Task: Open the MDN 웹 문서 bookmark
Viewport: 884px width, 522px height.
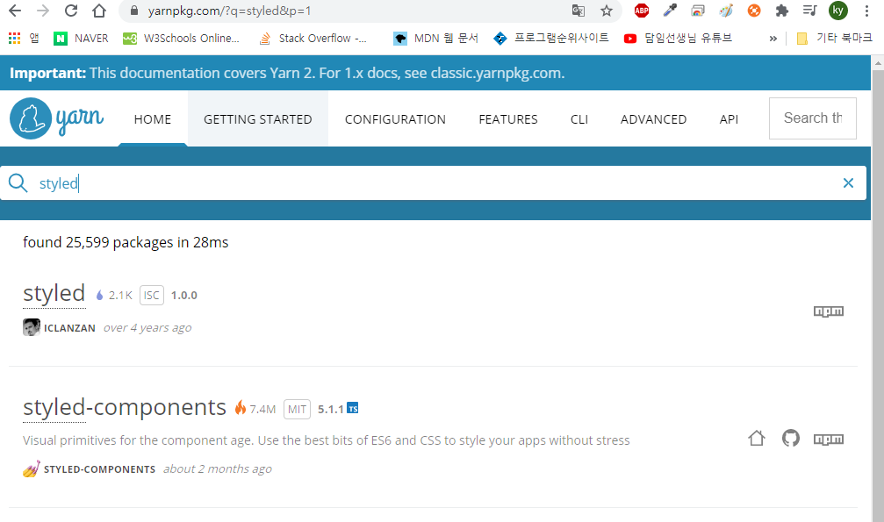Action: (x=435, y=39)
